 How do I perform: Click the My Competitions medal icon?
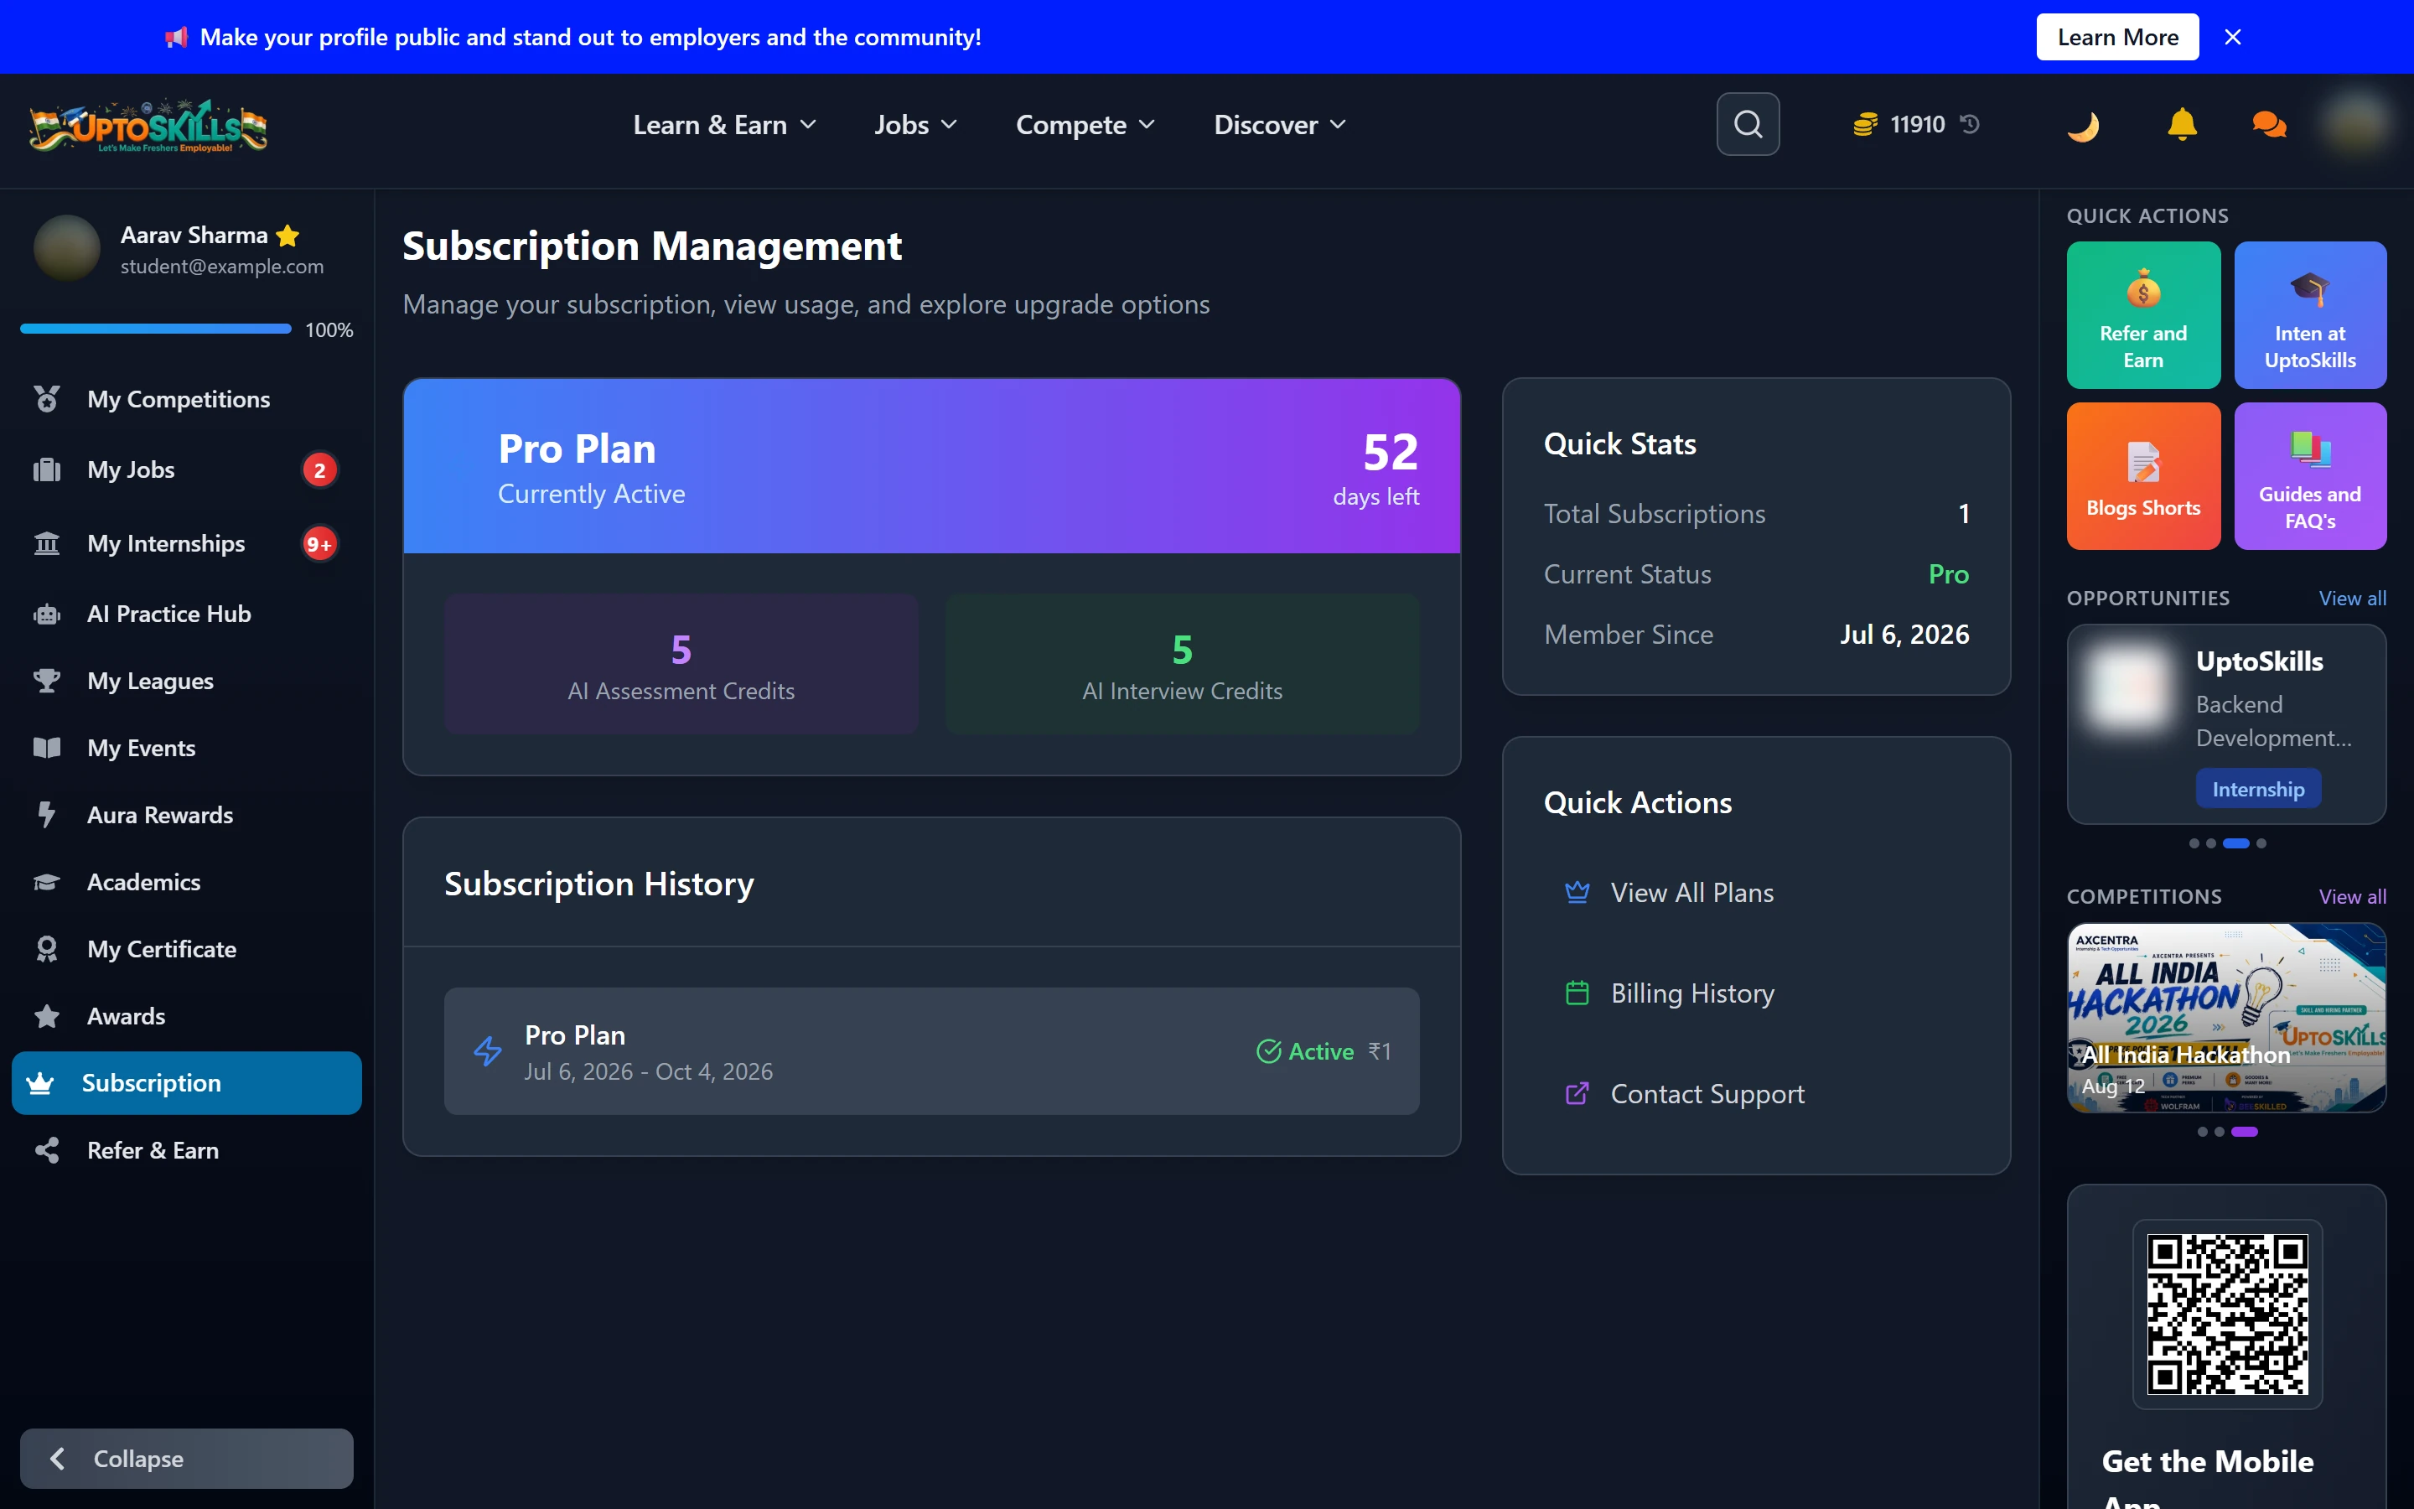click(x=46, y=399)
